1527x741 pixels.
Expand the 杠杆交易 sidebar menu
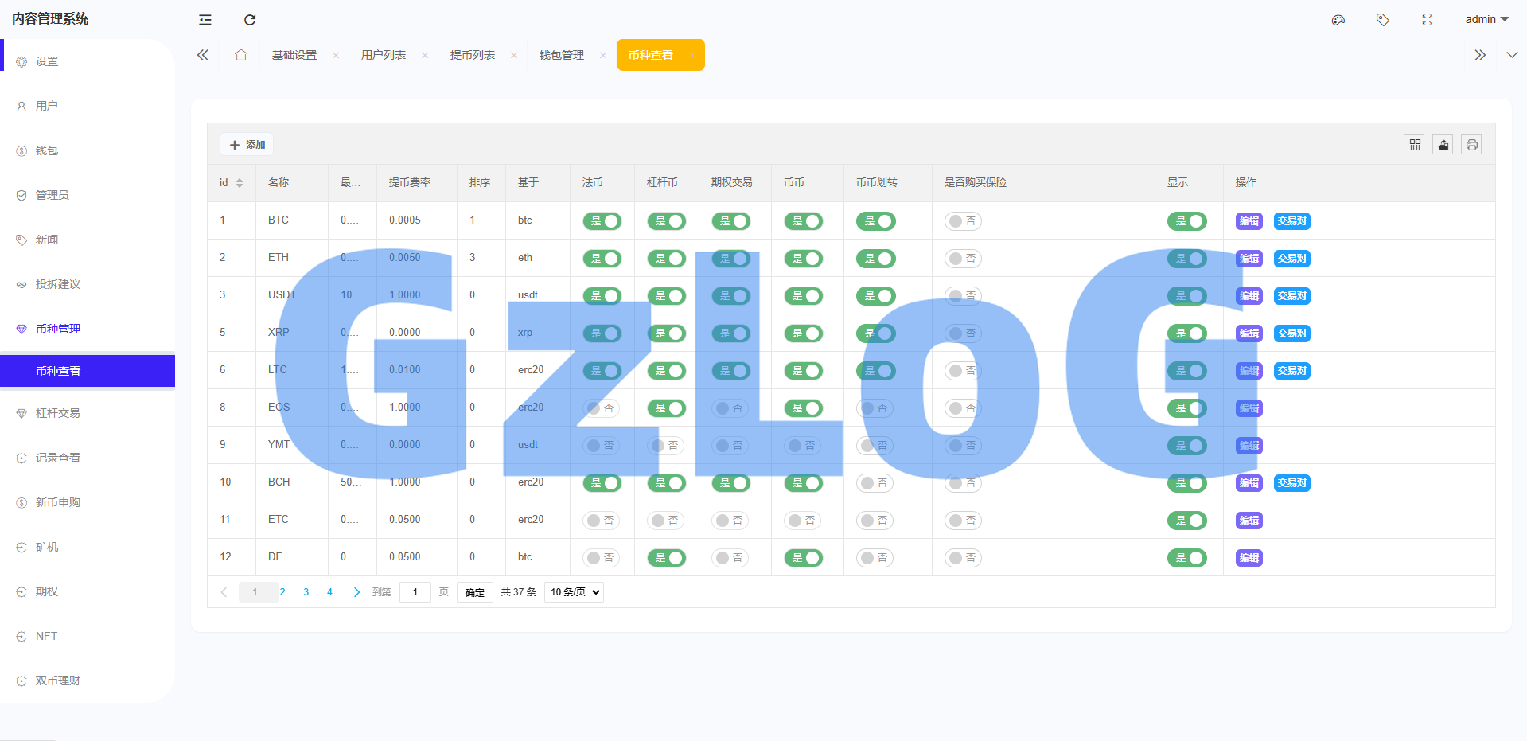58,413
